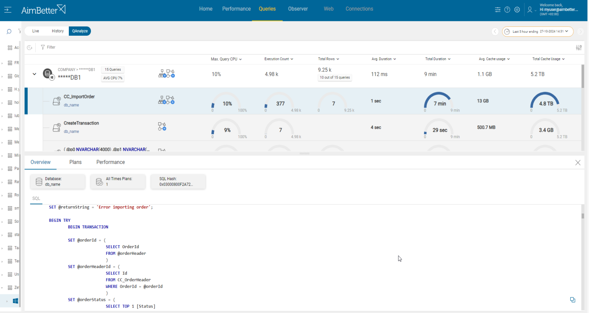The image size is (589, 313).
Task: Open the execution plan icon for CreateTransaction
Action: click(x=162, y=127)
